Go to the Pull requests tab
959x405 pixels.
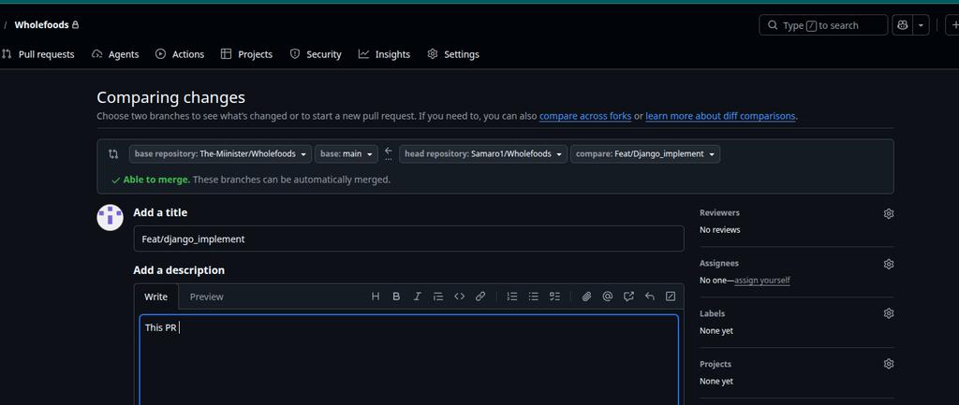[37, 54]
